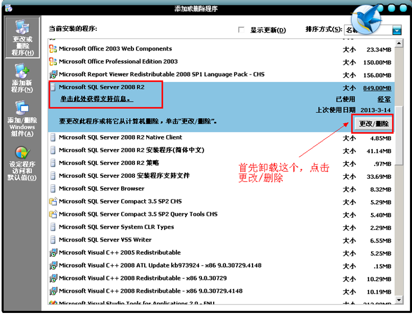Click the scrollbar up arrow

coord(399,43)
